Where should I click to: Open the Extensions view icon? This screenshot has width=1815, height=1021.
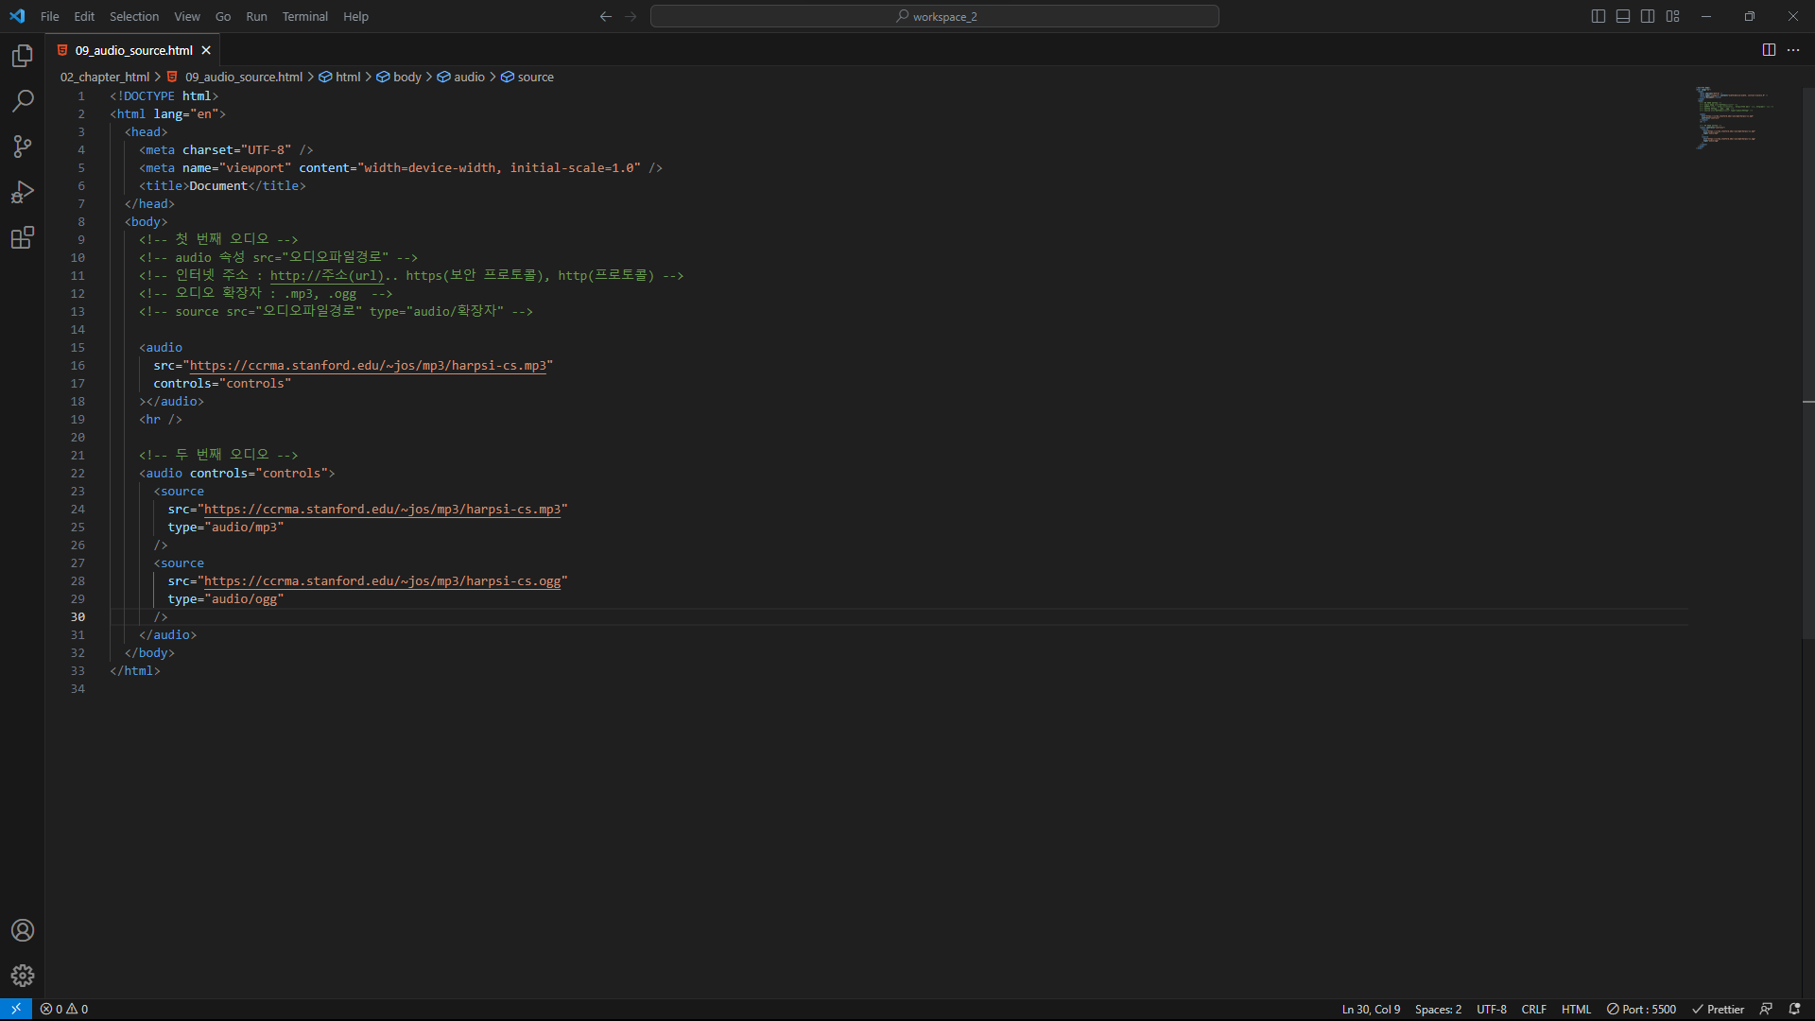pyautogui.click(x=23, y=237)
